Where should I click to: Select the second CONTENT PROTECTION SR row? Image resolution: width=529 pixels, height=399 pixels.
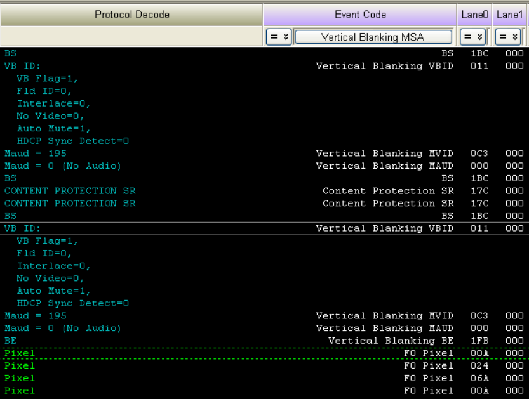(264, 203)
